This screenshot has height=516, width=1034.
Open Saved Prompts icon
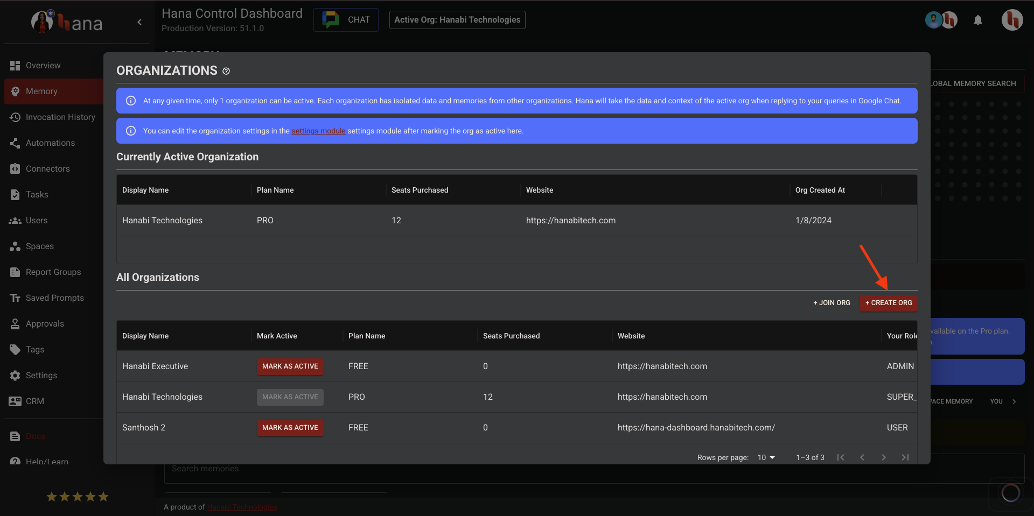coord(15,298)
